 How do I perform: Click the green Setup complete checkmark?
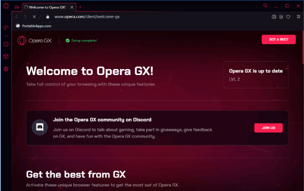(x=68, y=41)
